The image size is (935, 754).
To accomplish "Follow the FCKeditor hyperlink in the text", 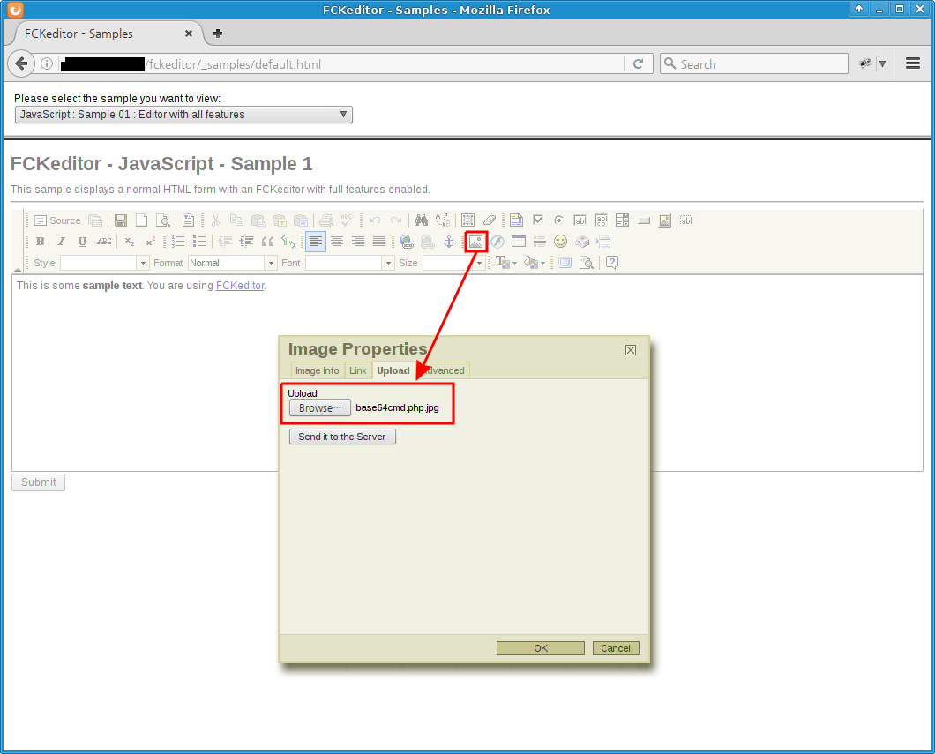I will (x=240, y=286).
